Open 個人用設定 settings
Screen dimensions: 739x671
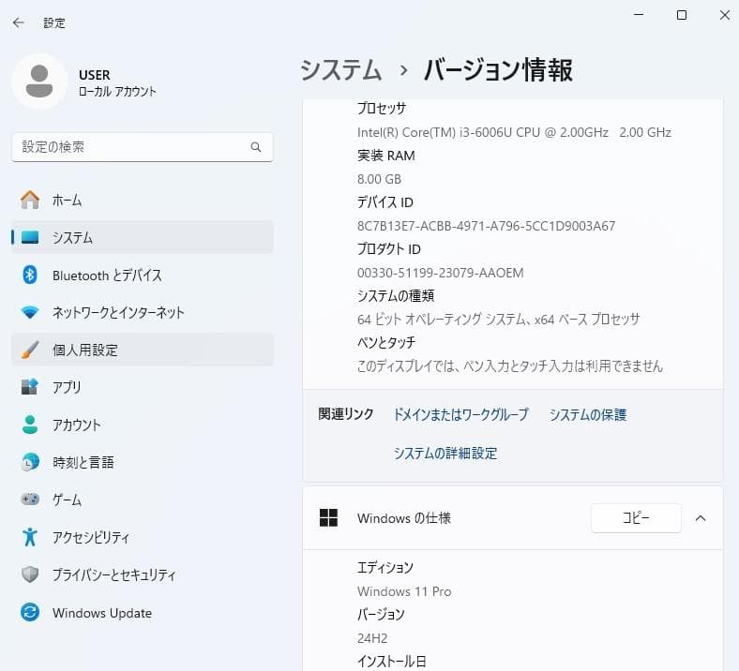point(143,350)
